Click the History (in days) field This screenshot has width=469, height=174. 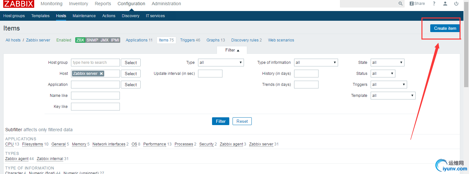(306, 74)
